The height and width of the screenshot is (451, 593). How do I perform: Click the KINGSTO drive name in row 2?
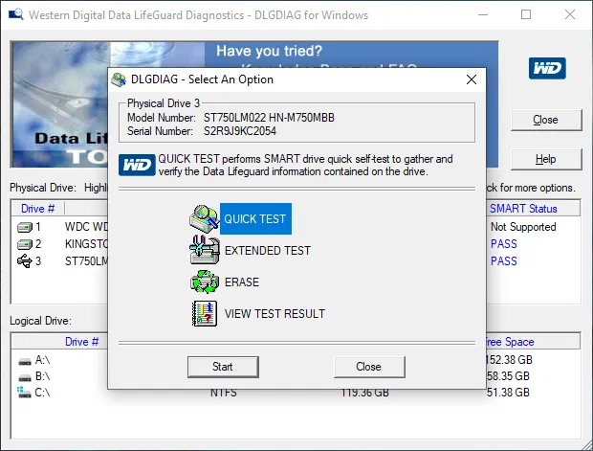tap(87, 244)
